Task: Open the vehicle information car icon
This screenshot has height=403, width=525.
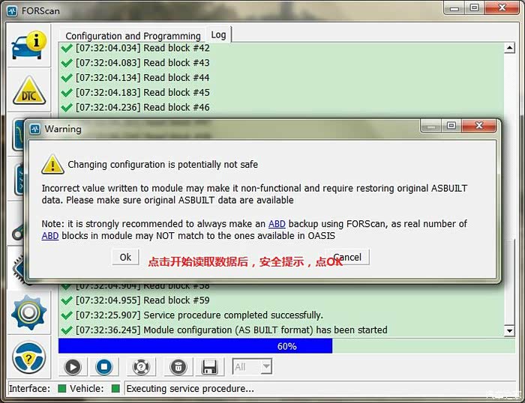Action: 29,45
